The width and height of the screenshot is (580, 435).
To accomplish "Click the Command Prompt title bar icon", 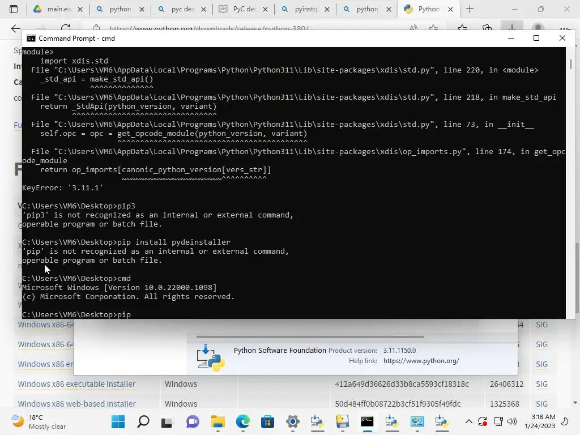I will tap(31, 39).
